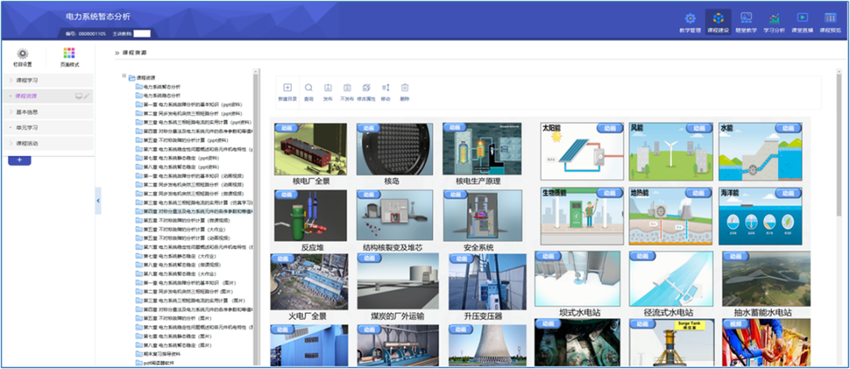Click the 查询 magnifier icon
Image resolution: width=850 pixels, height=369 pixels.
click(x=309, y=88)
